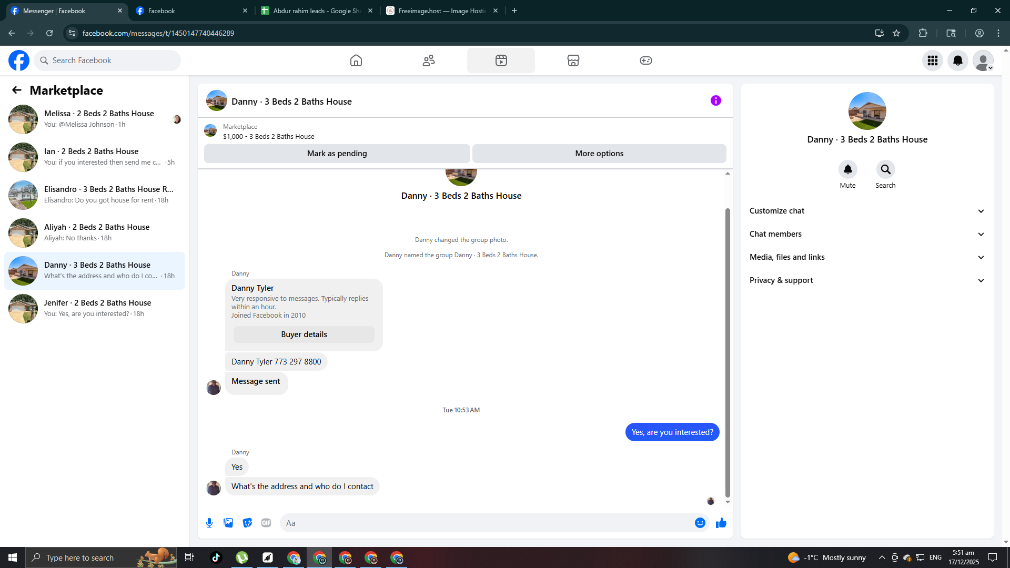Expand the Chat members section
Image resolution: width=1010 pixels, height=568 pixels.
[867, 234]
